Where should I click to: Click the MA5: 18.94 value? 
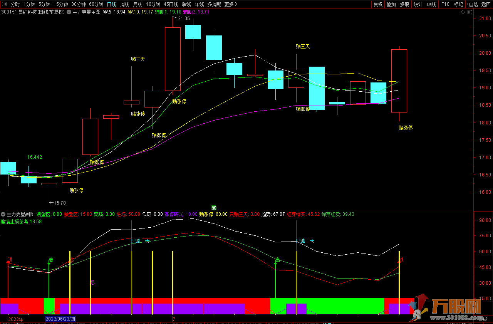click(114, 12)
